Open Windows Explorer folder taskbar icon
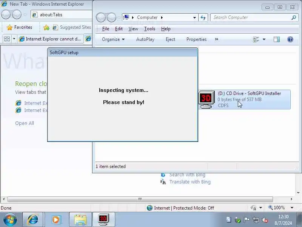This screenshot has height=227, width=302. [x=80, y=219]
